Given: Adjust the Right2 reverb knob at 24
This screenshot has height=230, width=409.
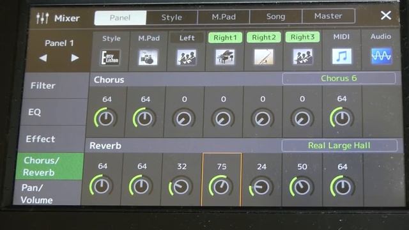Looking at the screenshot, I should tap(261, 187).
